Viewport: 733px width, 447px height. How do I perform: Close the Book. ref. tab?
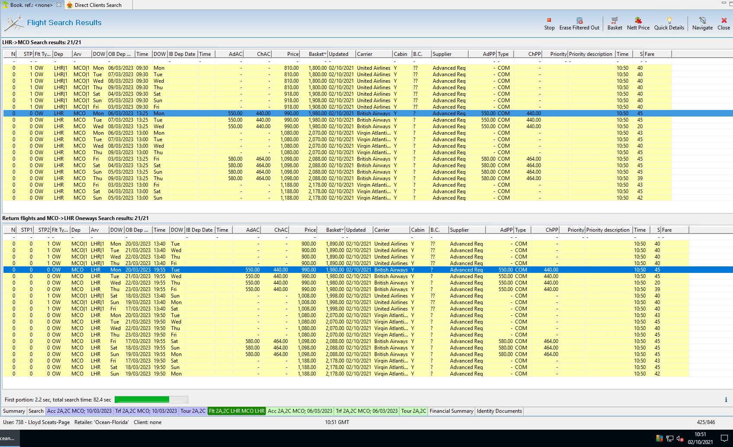(59, 5)
